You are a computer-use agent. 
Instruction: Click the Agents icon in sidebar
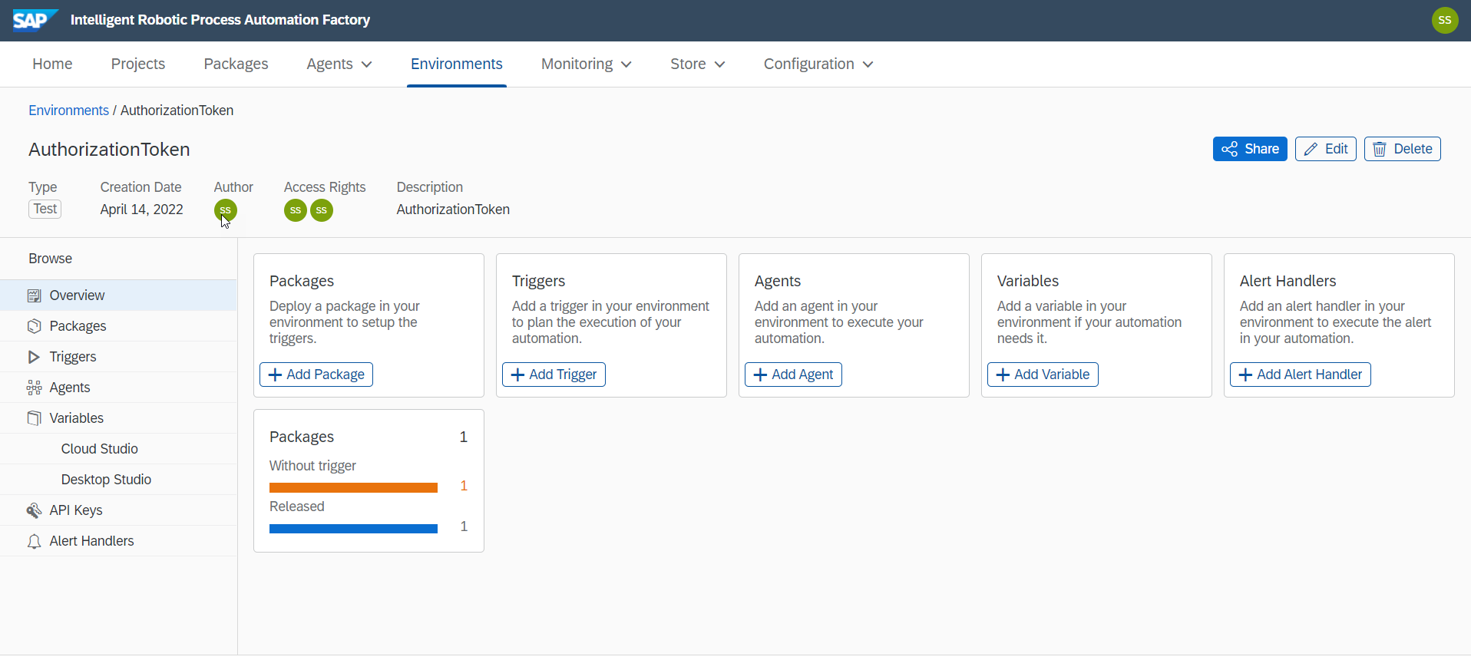[x=34, y=388]
